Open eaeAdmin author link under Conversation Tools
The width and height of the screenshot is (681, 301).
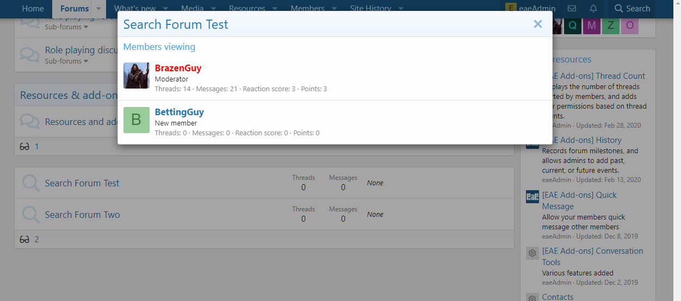click(x=556, y=283)
